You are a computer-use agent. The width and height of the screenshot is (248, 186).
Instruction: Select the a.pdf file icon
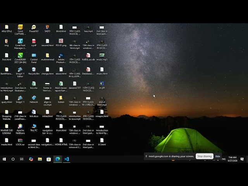[34, 43]
